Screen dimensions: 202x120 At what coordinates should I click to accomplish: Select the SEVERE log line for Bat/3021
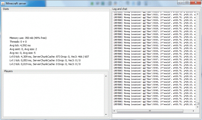pos(154,15)
